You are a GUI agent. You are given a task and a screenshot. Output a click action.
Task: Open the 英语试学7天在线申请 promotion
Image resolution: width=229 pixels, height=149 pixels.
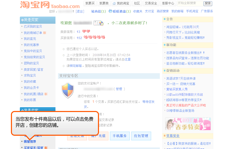pos(181,79)
